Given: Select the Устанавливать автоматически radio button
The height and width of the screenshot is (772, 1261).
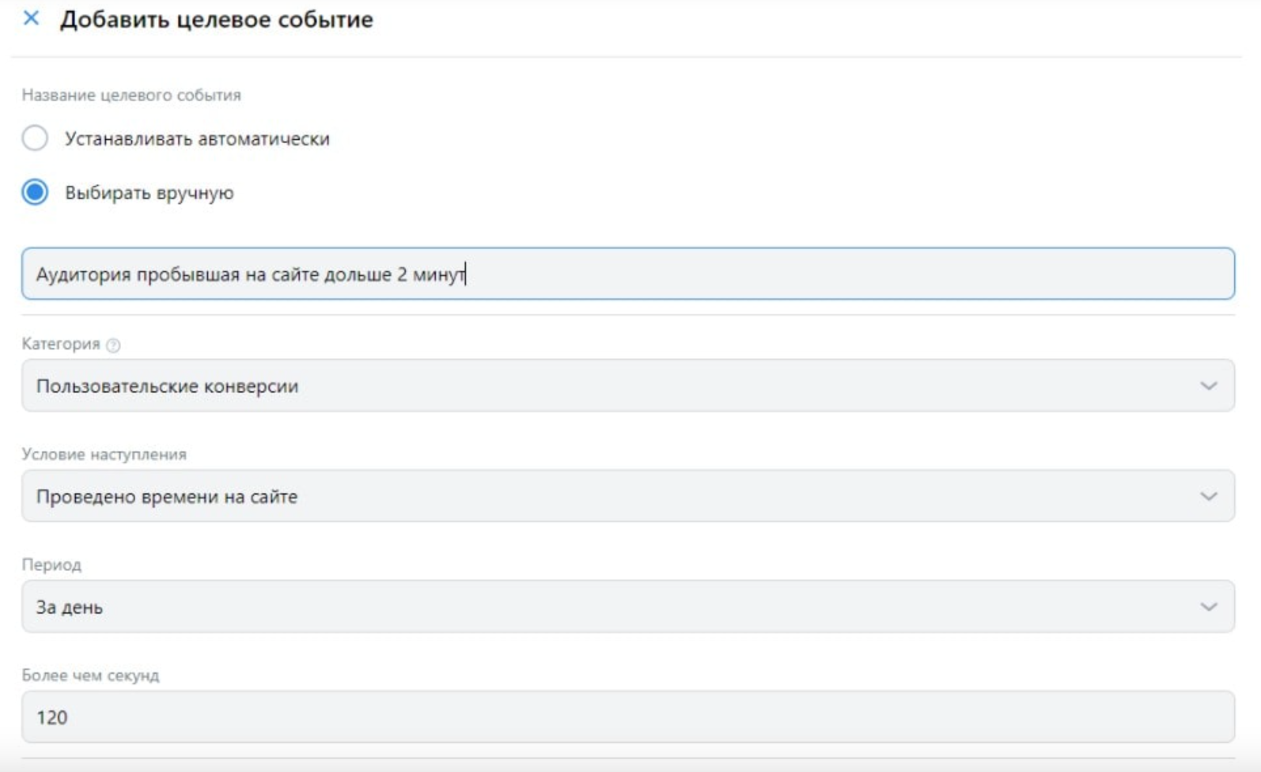Looking at the screenshot, I should 35,138.
